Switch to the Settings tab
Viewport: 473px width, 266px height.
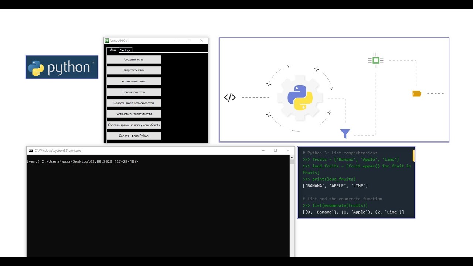click(x=125, y=50)
